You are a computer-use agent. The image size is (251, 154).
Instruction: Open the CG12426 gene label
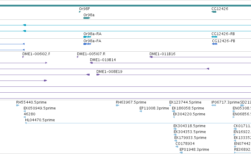coord(220,9)
